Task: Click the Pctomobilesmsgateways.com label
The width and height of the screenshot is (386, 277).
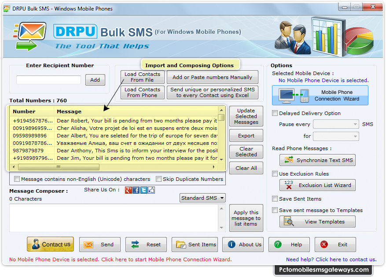Action: point(324,270)
